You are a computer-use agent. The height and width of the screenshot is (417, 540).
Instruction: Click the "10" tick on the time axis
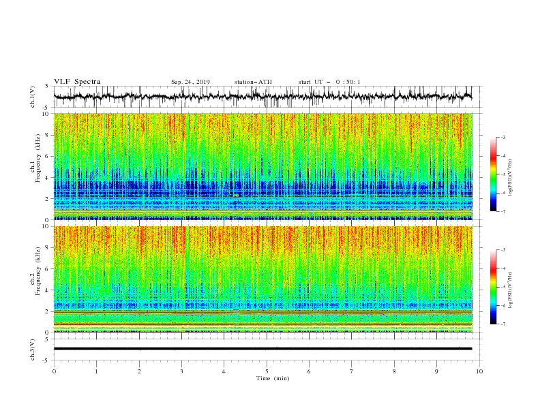pos(479,371)
